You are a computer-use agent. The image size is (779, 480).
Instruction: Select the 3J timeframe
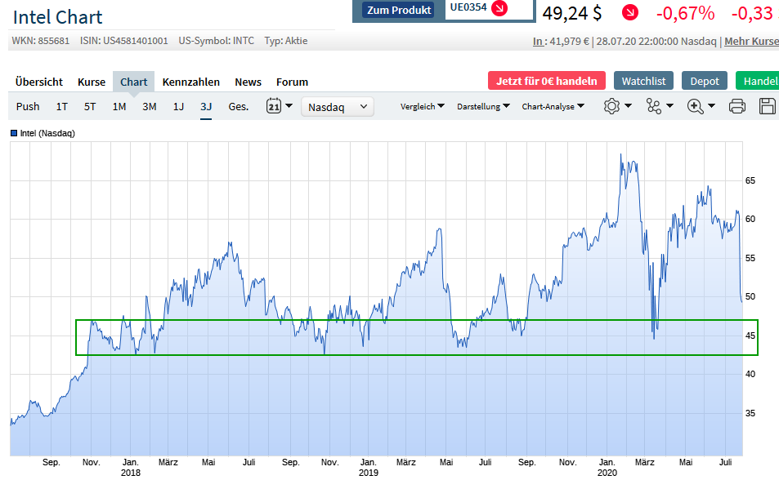pos(206,107)
